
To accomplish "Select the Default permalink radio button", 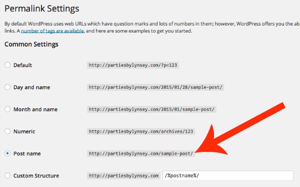I will pos(7,65).
